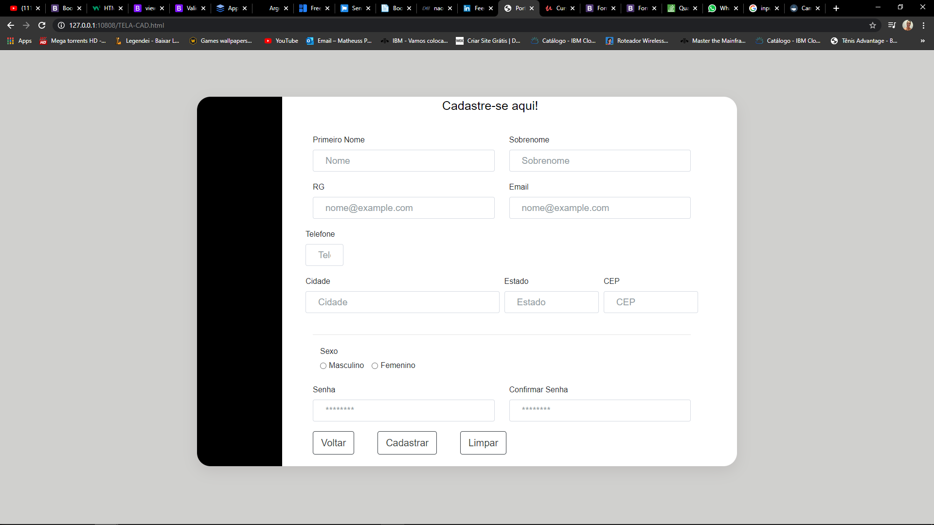Click the Limpar button
The image size is (934, 525).
point(483,443)
